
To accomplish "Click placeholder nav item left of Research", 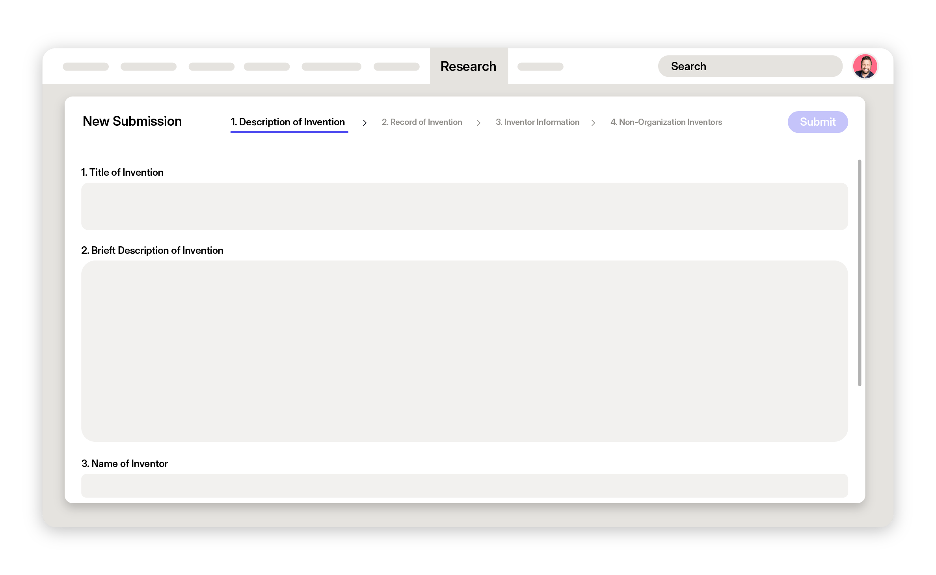I will tap(396, 67).
